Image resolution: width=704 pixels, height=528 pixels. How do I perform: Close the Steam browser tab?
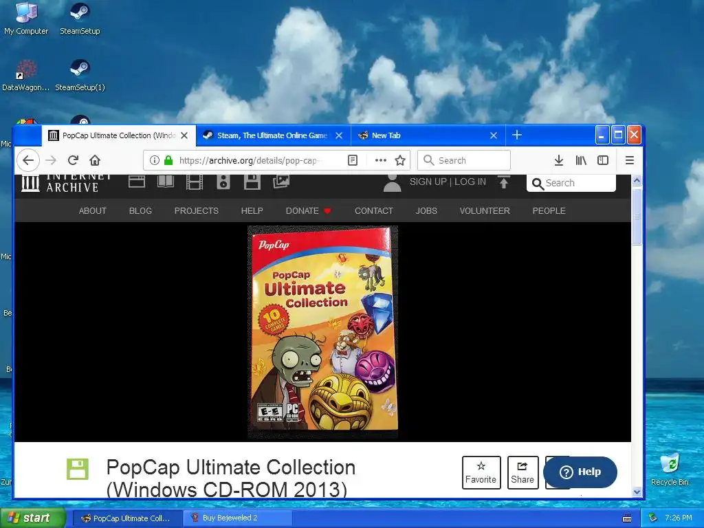[x=339, y=135]
